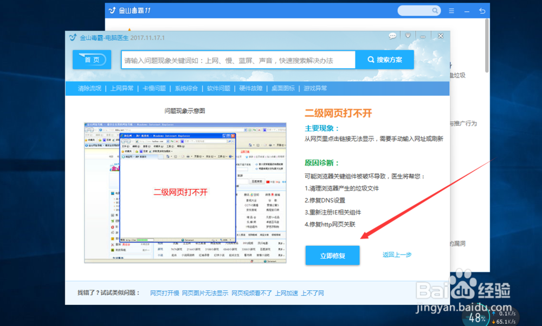Open the 清除流氓 category tab
The width and height of the screenshot is (542, 326).
point(89,88)
